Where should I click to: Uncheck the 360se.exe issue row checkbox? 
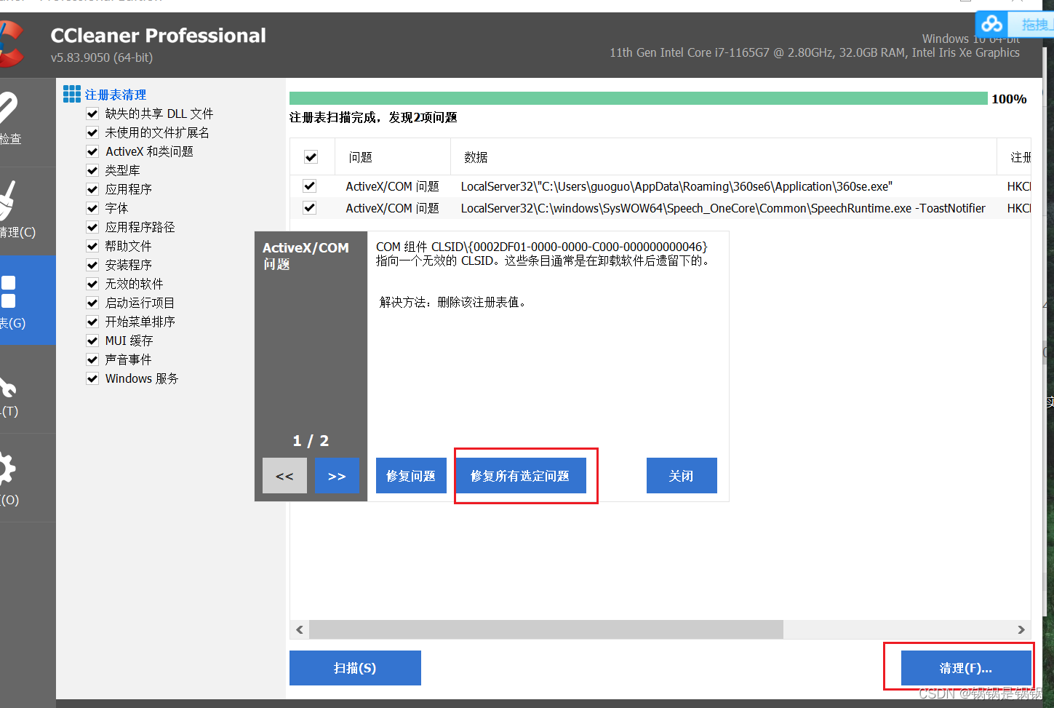(309, 186)
